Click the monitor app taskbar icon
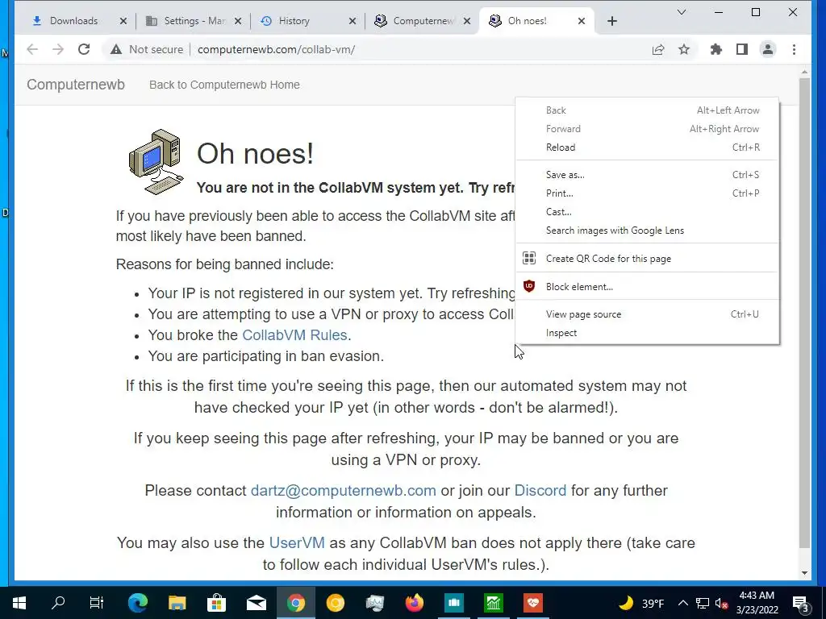This screenshot has width=826, height=619. 374,603
